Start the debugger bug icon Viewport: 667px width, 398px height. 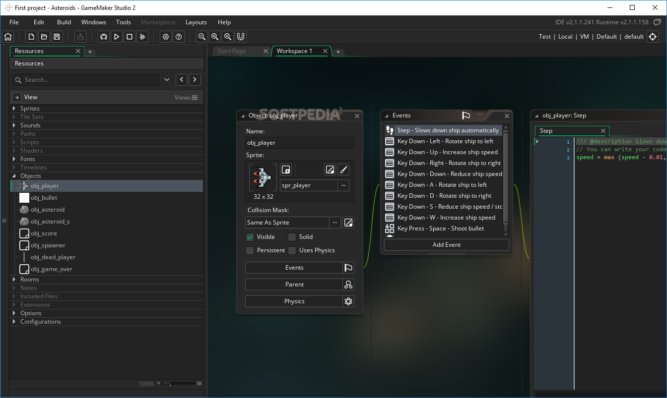(x=104, y=37)
